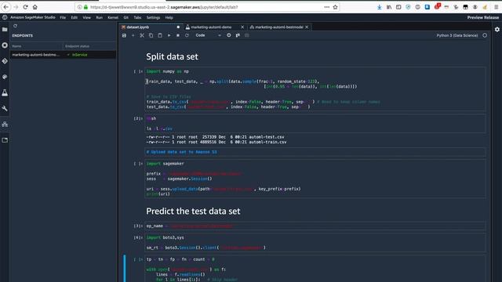The width and height of the screenshot is (502, 282).
Task: Insert a new cell with the plus icon
Action: (x=133, y=35)
